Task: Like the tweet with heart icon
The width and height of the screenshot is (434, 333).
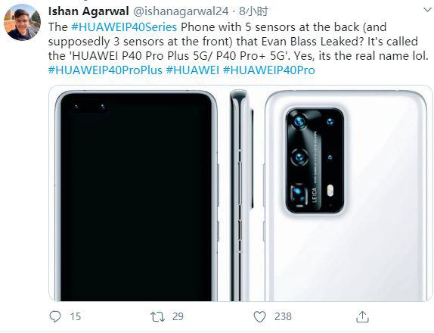Action: pos(259,316)
